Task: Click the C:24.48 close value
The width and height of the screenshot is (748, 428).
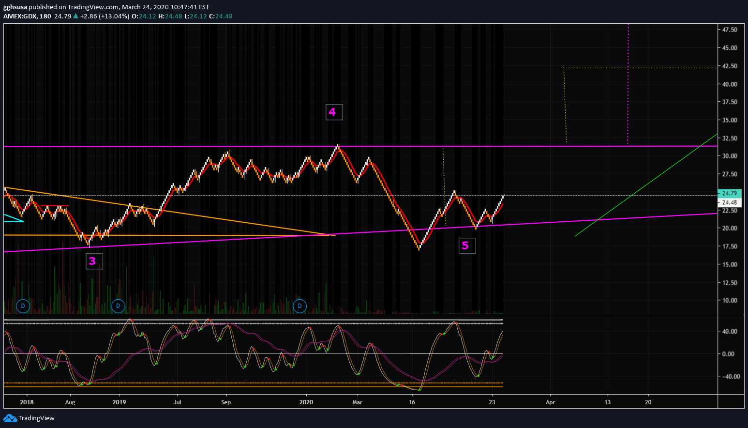Action: pos(221,16)
